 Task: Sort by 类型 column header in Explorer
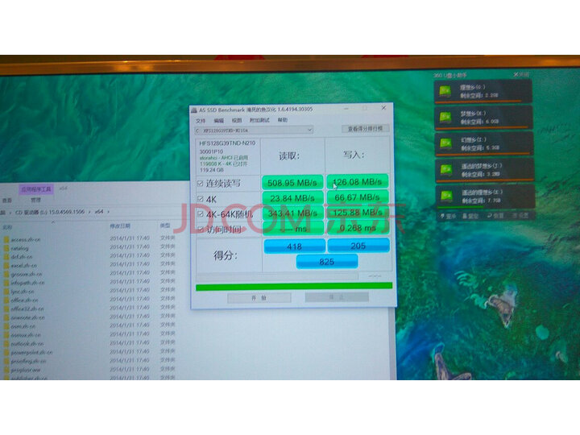(165, 226)
